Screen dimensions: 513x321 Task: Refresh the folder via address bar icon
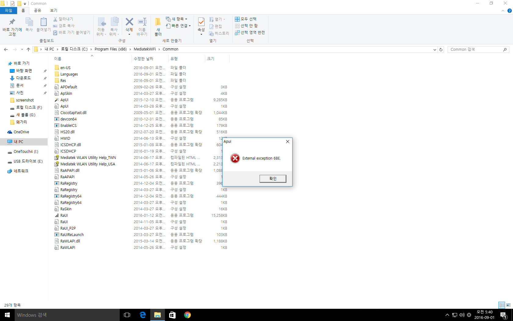pos(441,50)
